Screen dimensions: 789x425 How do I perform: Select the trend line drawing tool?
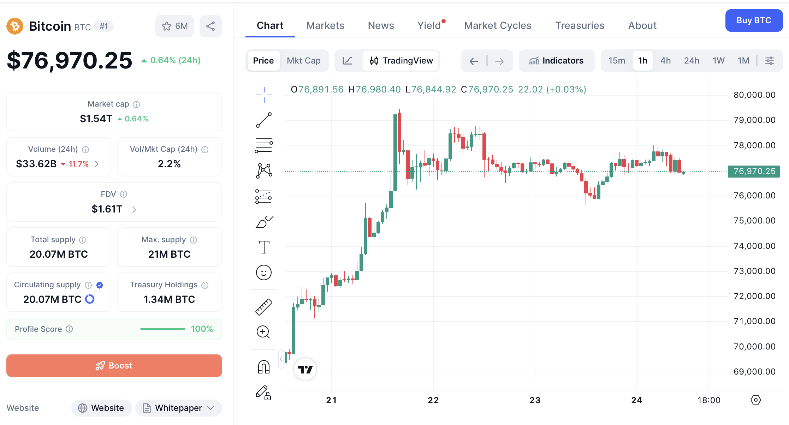[264, 120]
